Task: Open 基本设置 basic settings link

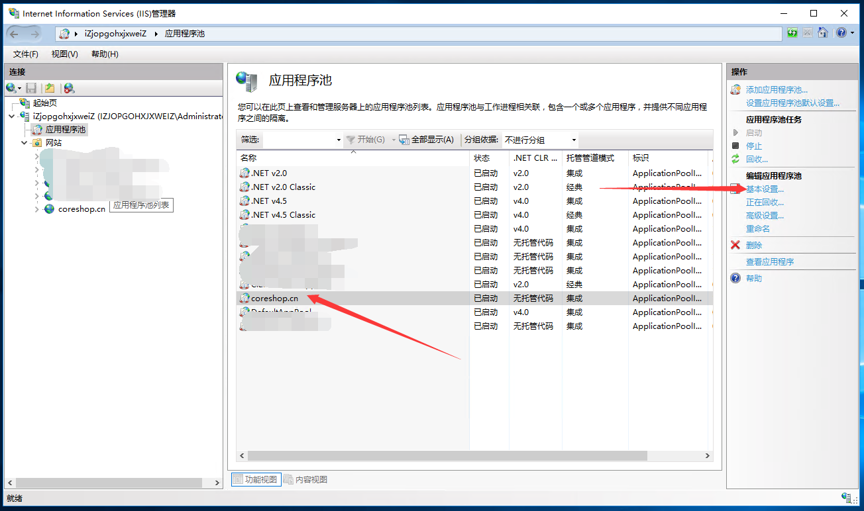Action: [x=765, y=189]
